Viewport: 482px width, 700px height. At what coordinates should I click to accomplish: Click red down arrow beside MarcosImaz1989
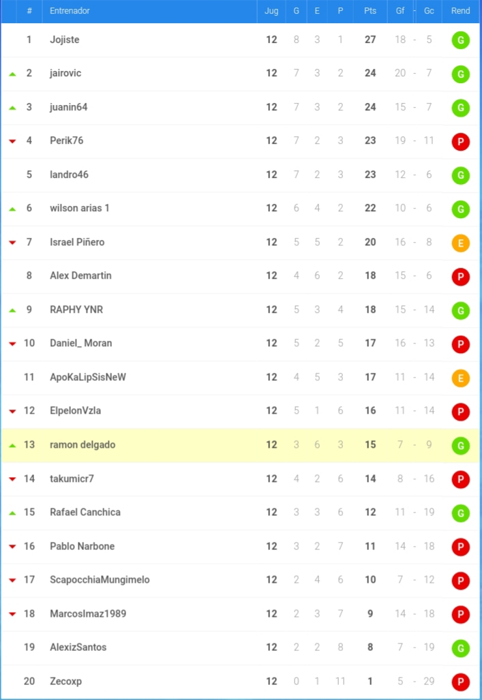click(12, 614)
